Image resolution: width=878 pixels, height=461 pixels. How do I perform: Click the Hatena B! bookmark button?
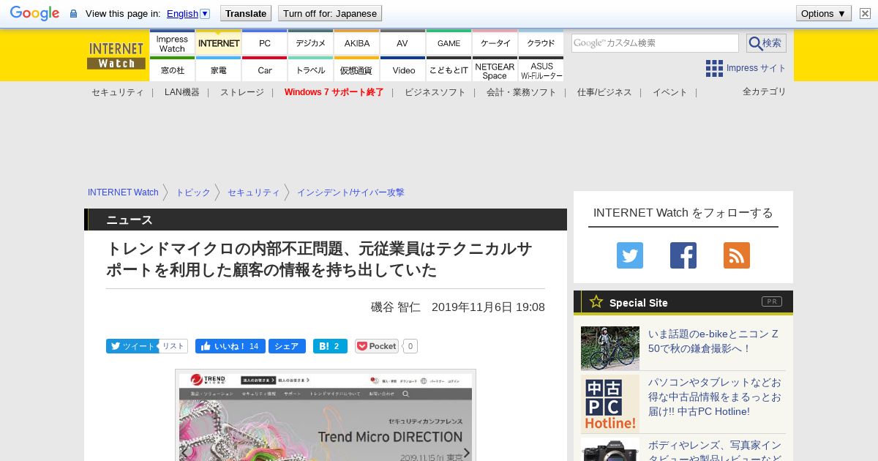pyautogui.click(x=330, y=346)
